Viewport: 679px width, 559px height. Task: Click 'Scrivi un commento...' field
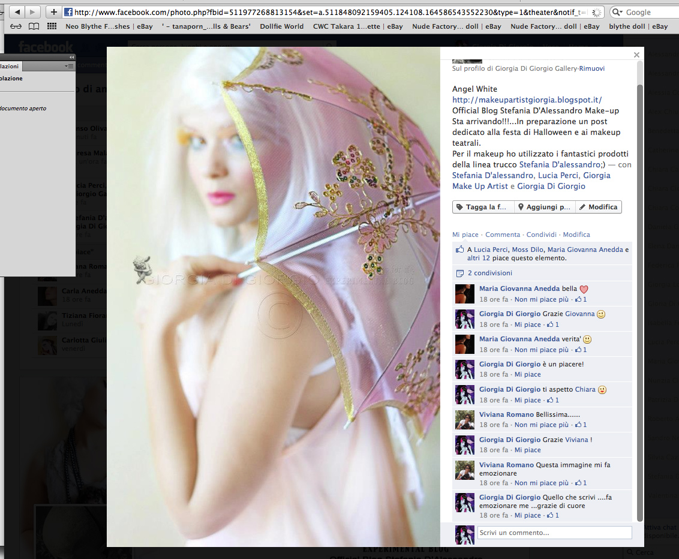[554, 533]
